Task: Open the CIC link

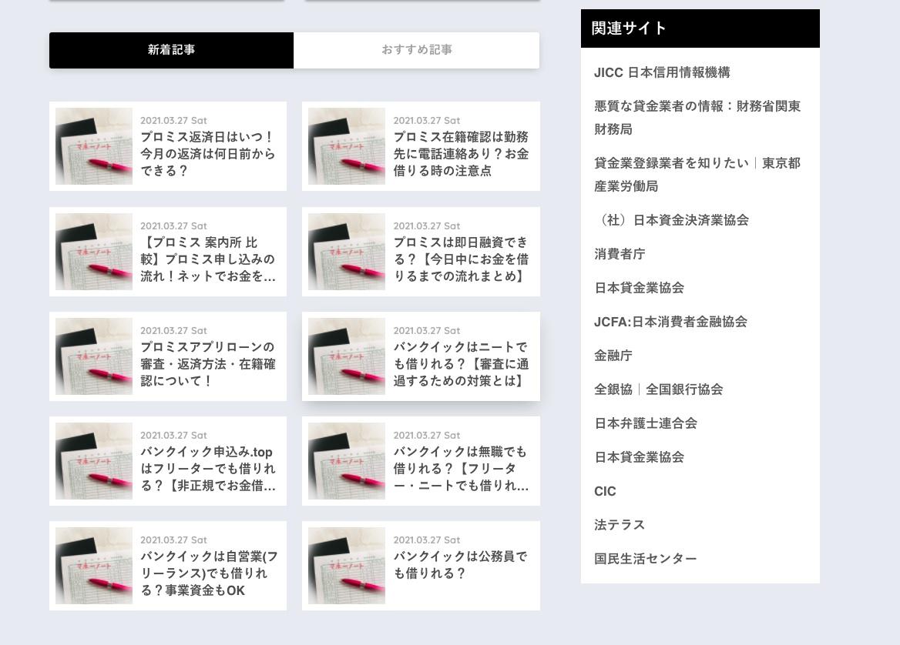Action: pyautogui.click(x=605, y=491)
